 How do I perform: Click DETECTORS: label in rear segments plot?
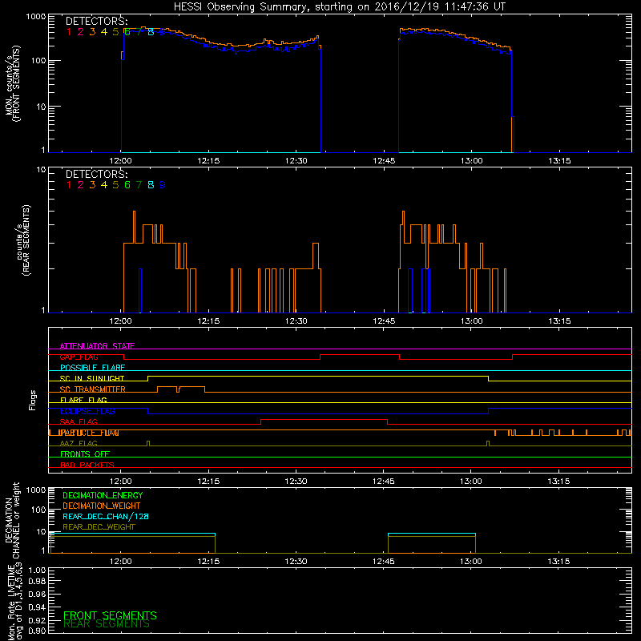click(x=96, y=174)
